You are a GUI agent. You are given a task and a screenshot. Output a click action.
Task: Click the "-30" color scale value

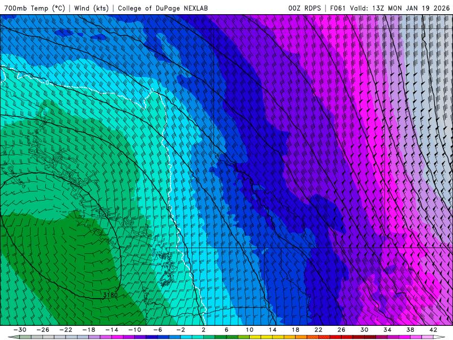(x=20, y=330)
